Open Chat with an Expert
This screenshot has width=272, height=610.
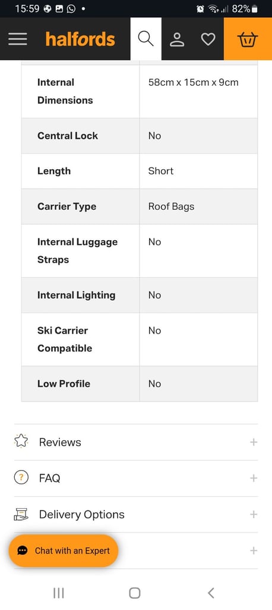click(63, 550)
